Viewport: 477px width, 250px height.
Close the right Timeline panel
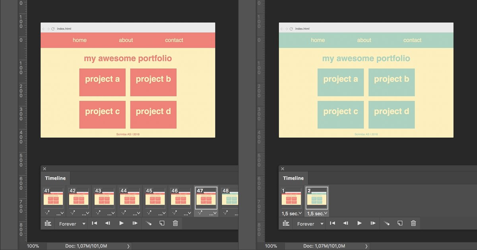click(x=283, y=169)
